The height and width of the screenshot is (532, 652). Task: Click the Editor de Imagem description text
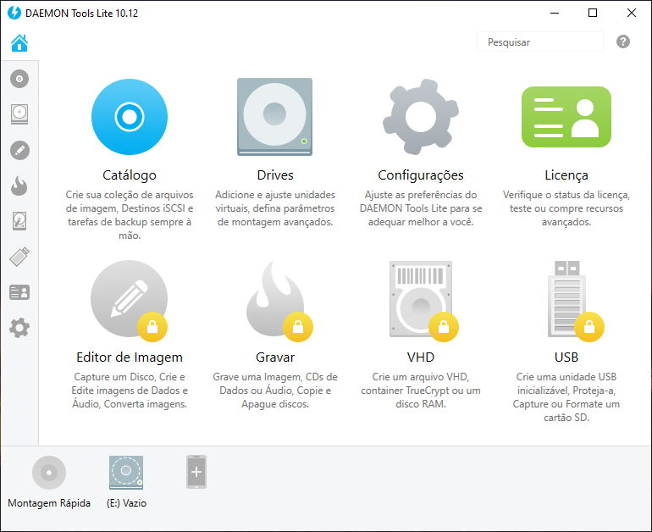point(130,391)
